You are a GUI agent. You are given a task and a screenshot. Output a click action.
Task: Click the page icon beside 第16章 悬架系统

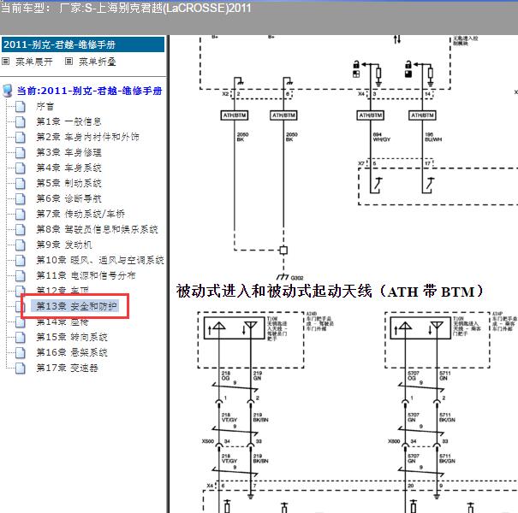[21, 352]
